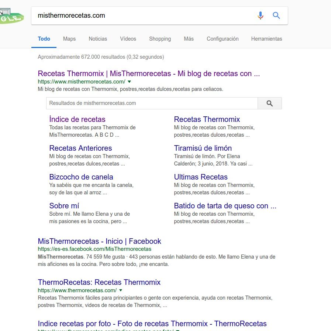This screenshot has width=331, height=331.
Task: Open Recetas Thermomix | MisThermorecetas result
Action: click(149, 74)
